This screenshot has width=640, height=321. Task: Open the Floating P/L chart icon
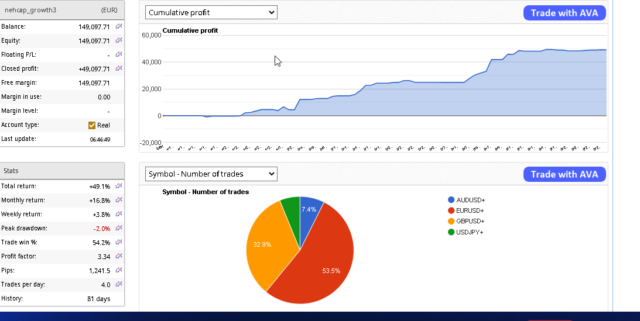click(119, 54)
